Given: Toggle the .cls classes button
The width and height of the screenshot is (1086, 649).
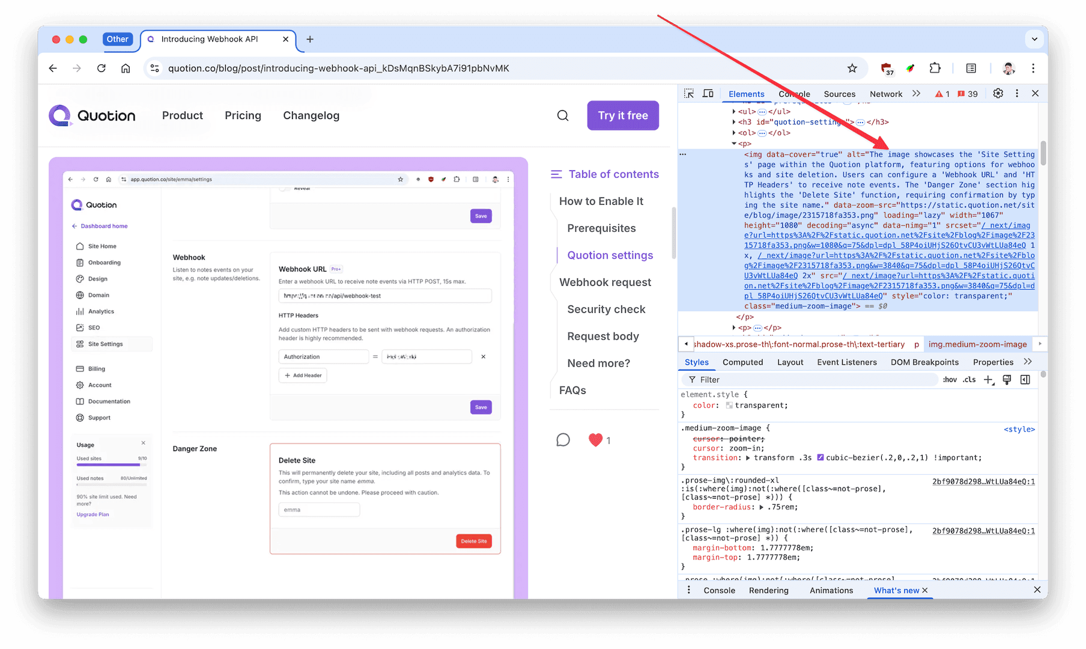Looking at the screenshot, I should [x=969, y=380].
